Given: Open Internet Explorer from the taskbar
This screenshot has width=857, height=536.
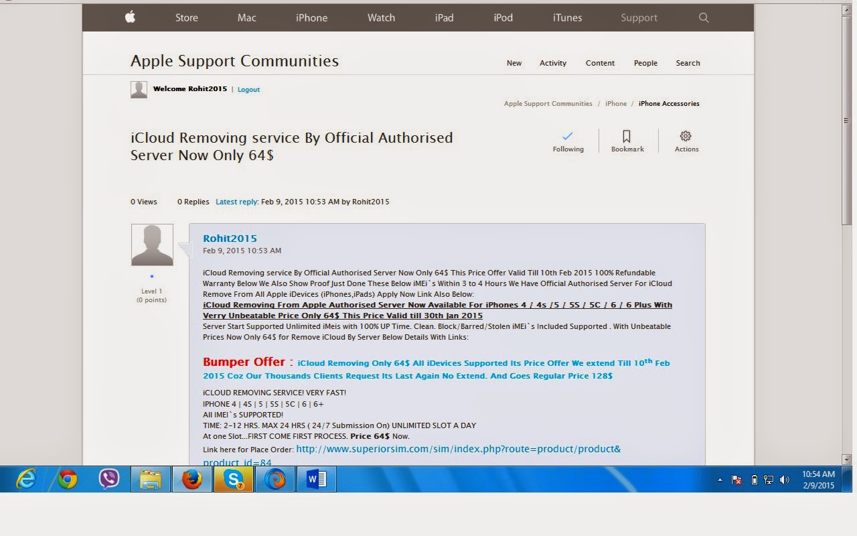Looking at the screenshot, I should click(26, 479).
